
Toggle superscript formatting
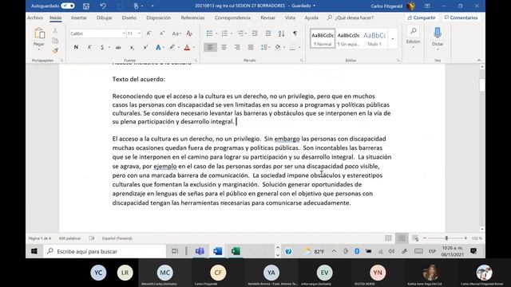coord(145,48)
